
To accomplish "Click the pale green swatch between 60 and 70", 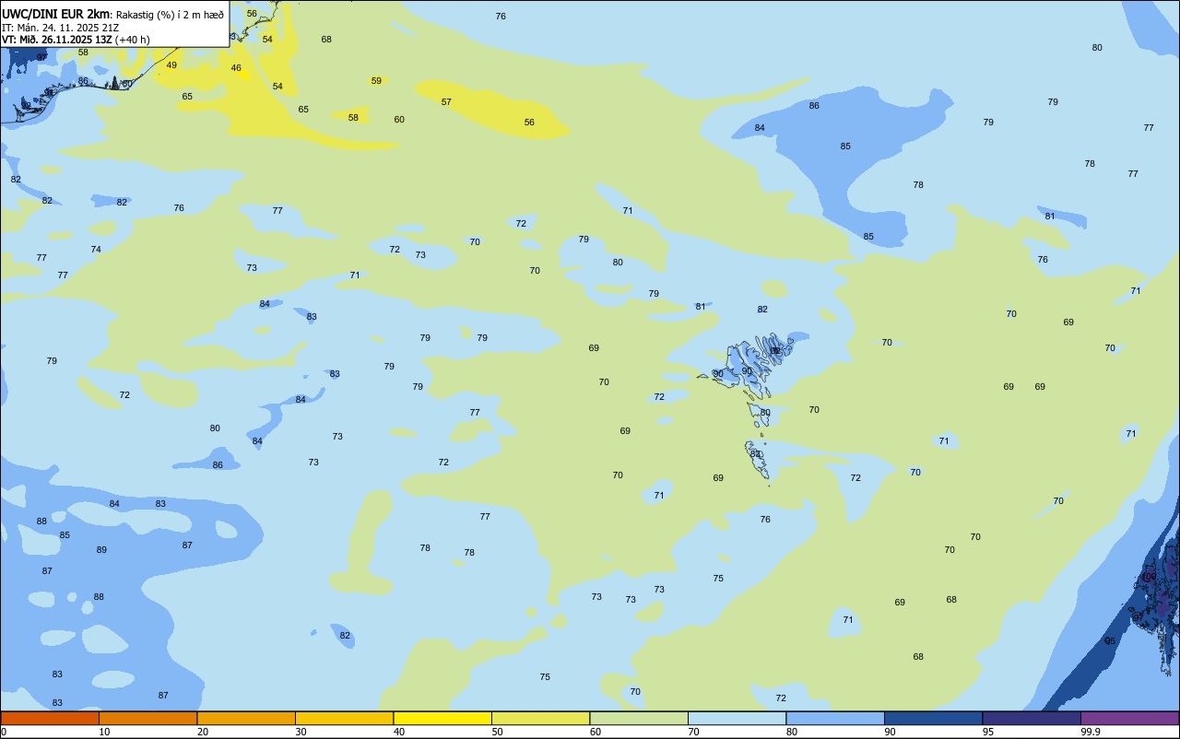I will point(639,718).
